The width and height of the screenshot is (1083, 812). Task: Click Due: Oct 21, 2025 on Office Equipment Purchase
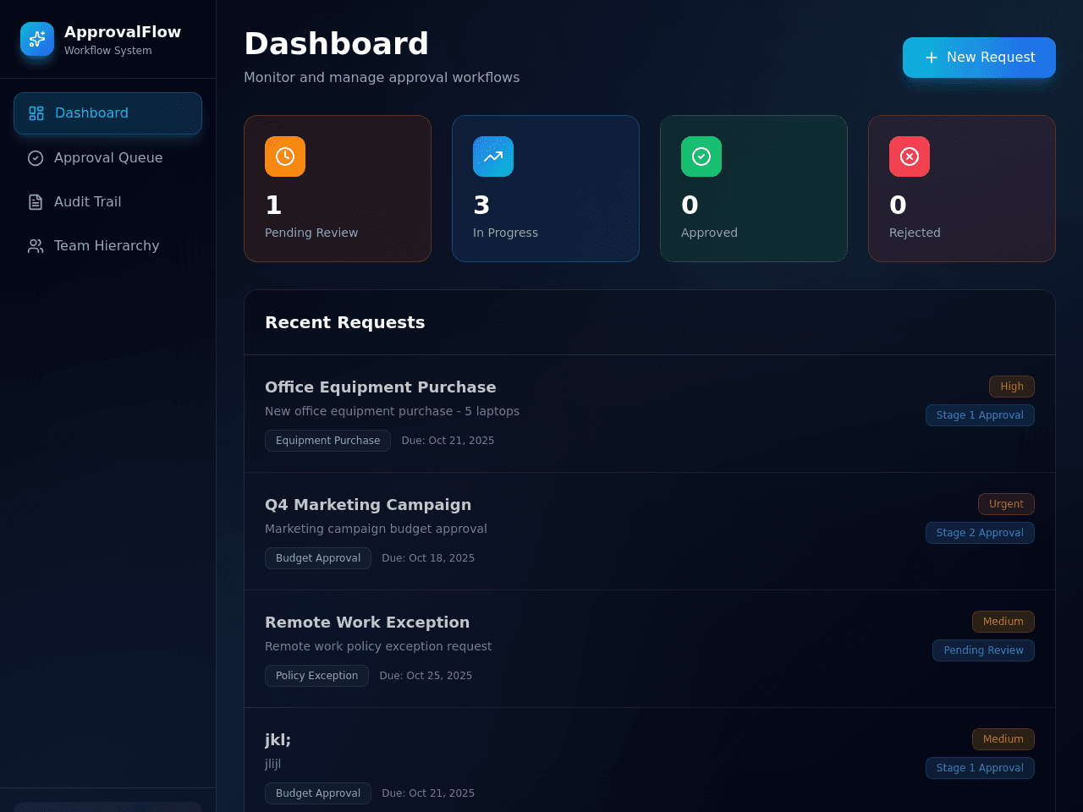(448, 441)
